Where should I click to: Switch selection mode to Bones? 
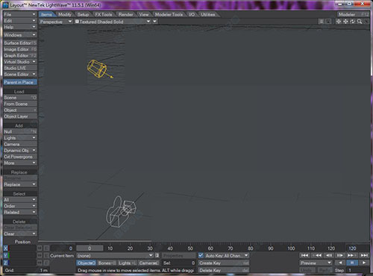(x=107, y=263)
